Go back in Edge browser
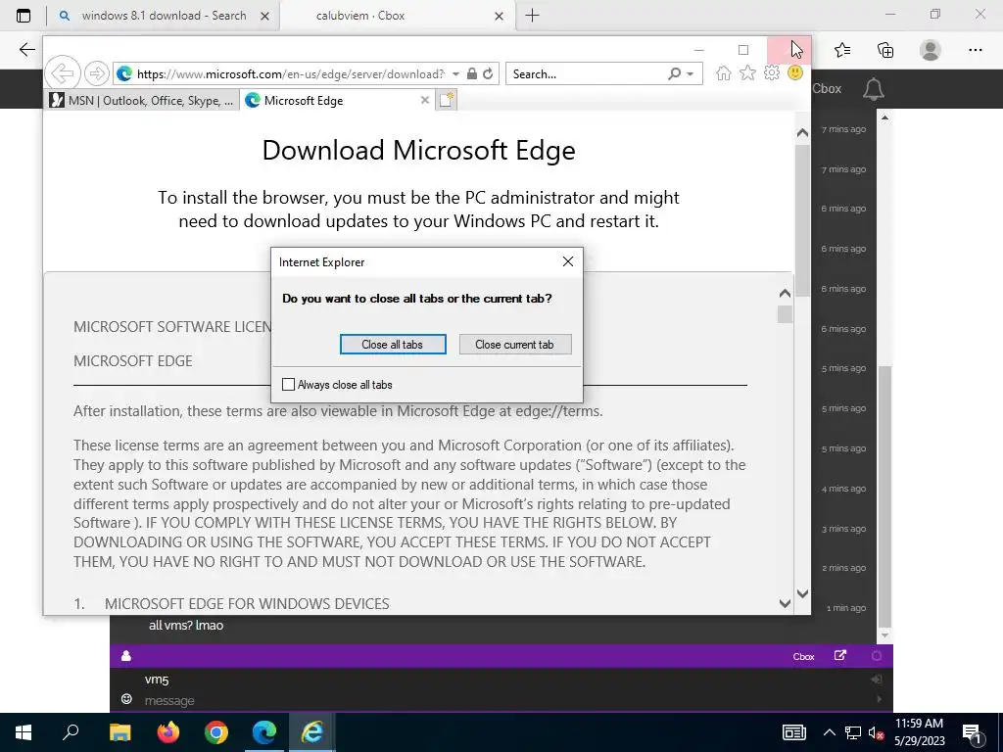Image resolution: width=1003 pixels, height=752 pixels. tap(26, 50)
